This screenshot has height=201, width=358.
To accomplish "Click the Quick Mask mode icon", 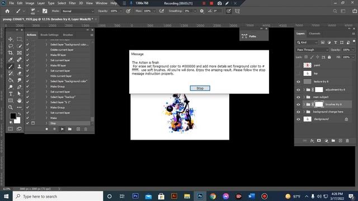I will coord(11,129).
